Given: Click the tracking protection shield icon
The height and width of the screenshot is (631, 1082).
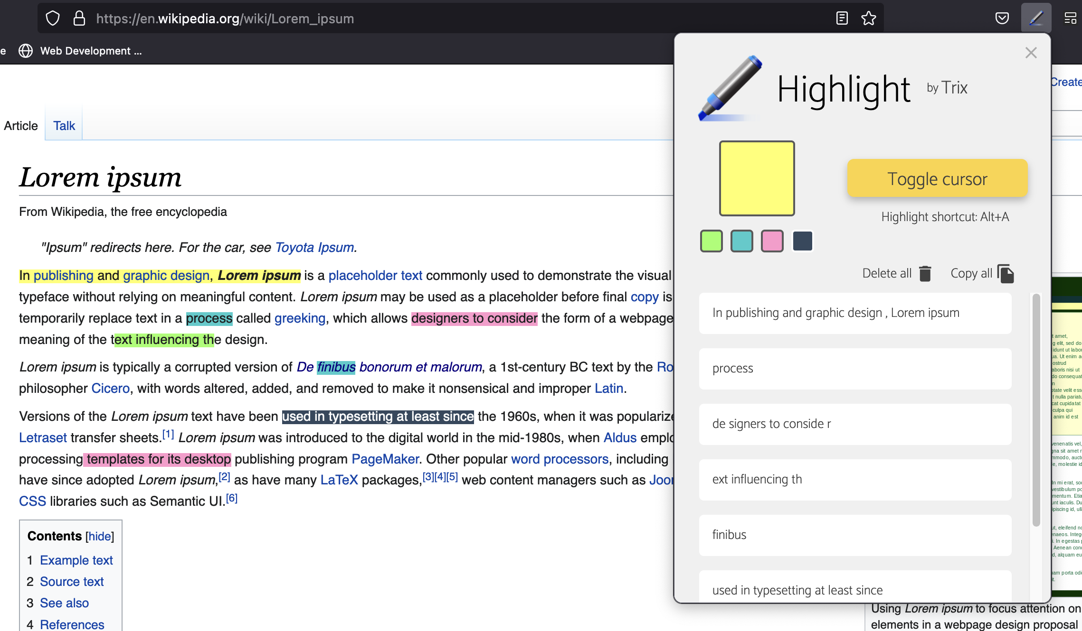Looking at the screenshot, I should click(53, 19).
